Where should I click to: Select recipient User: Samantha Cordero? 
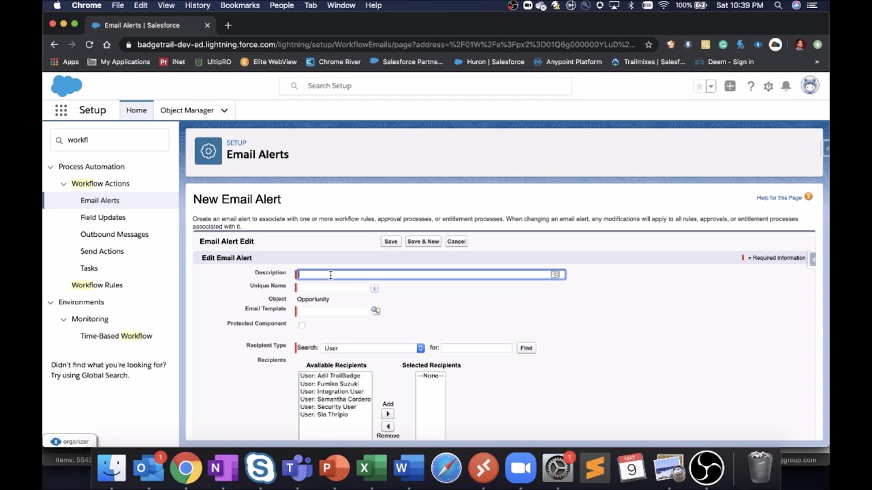[335, 399]
